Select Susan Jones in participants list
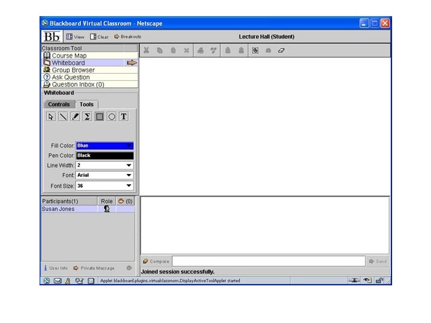This screenshot has width=431, height=323. pos(88,209)
